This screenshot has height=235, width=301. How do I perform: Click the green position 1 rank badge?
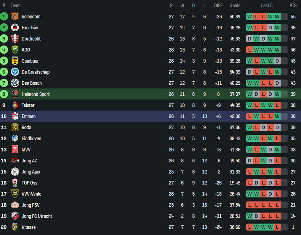(4, 17)
